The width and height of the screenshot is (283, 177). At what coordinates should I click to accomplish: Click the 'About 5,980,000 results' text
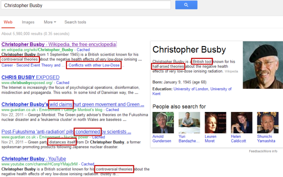coord(35,34)
